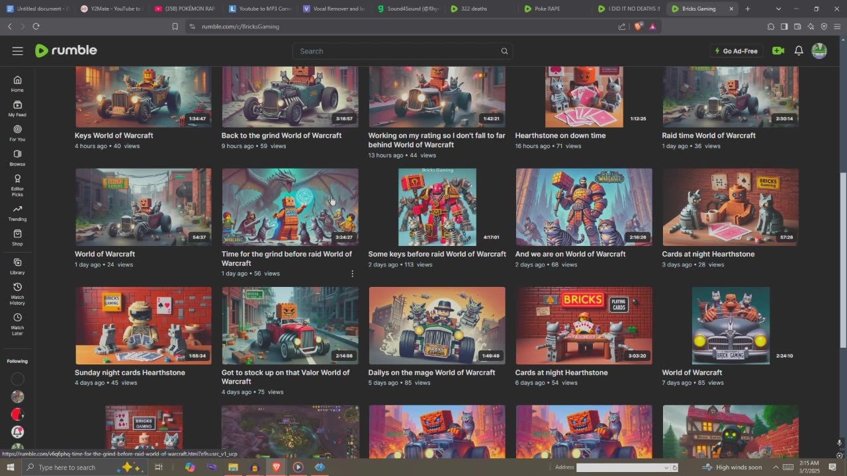Open the High winds soon weather widget

point(732,467)
